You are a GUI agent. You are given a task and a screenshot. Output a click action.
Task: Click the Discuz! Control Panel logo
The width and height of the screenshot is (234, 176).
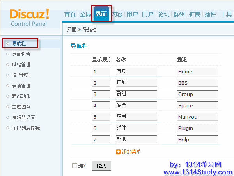30,17
